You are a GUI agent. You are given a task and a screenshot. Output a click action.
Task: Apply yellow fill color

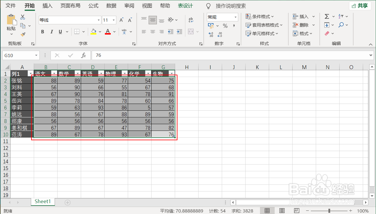click(x=93, y=32)
